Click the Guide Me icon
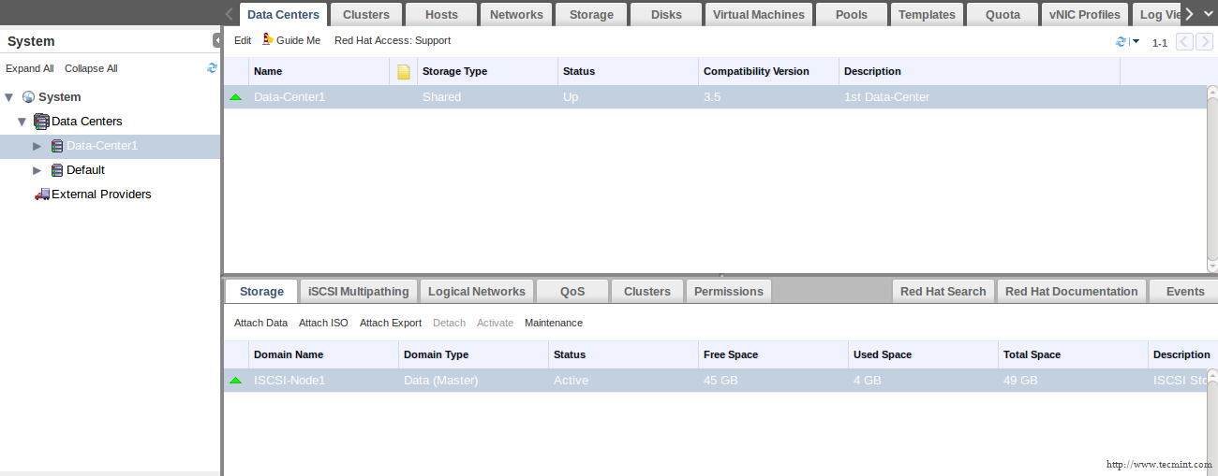The height and width of the screenshot is (476, 1218). click(x=268, y=39)
